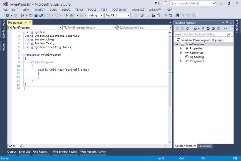Click the editor split window handle
This screenshot has height=161, width=241.
pyautogui.click(x=170, y=32)
